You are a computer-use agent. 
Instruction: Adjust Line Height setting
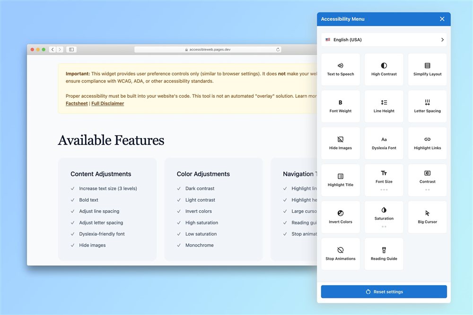pos(384,106)
